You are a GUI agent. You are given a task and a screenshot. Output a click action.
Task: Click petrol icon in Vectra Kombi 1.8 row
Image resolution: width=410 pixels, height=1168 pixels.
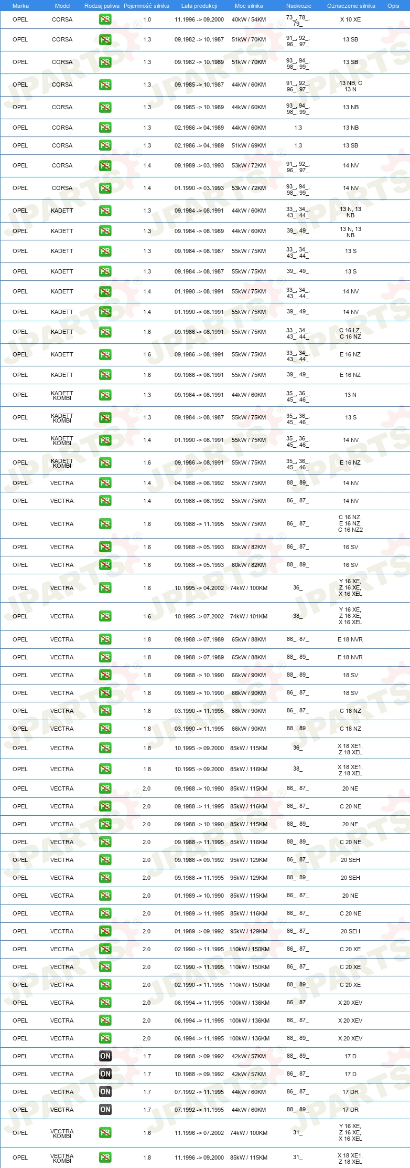[x=105, y=1158]
